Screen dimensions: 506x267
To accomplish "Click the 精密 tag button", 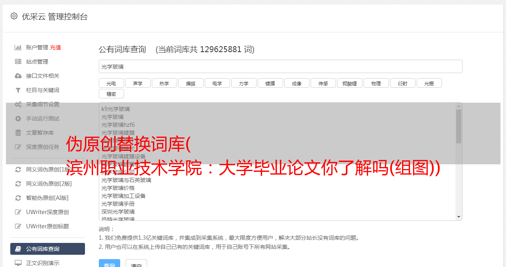I will click(111, 94).
